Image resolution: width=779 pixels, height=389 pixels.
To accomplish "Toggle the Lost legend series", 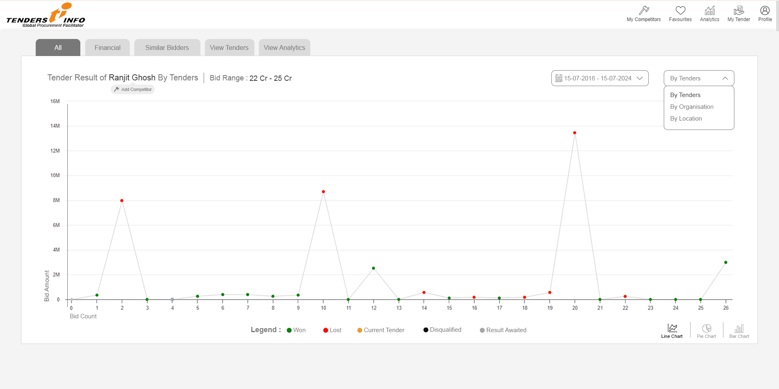I will (332, 330).
